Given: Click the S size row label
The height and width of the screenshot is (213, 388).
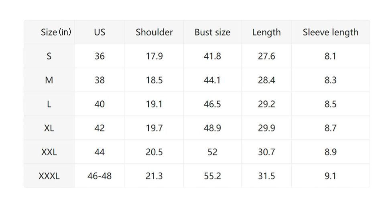Looking at the screenshot, I should [x=49, y=56].
